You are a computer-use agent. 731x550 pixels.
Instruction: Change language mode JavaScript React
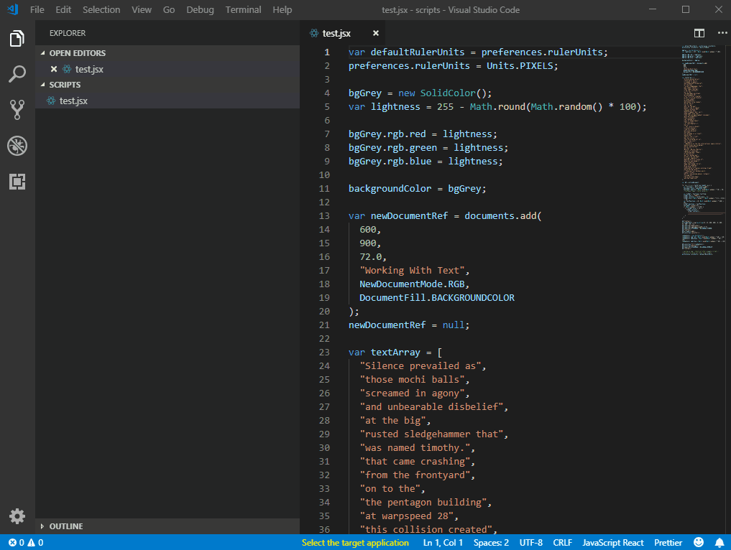coord(613,543)
